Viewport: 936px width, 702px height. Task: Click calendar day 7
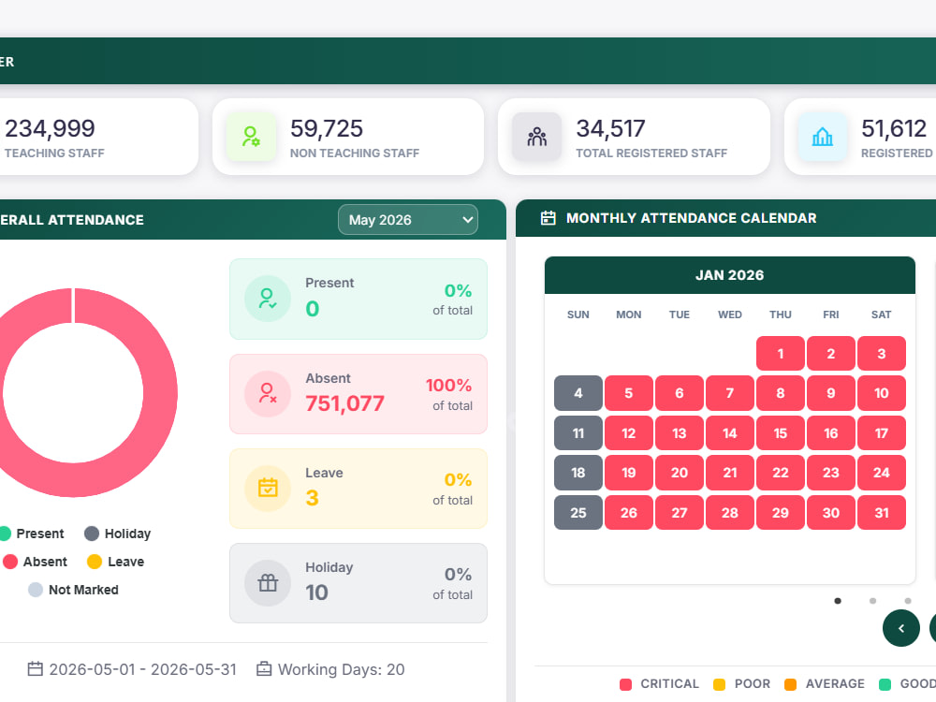[730, 393]
